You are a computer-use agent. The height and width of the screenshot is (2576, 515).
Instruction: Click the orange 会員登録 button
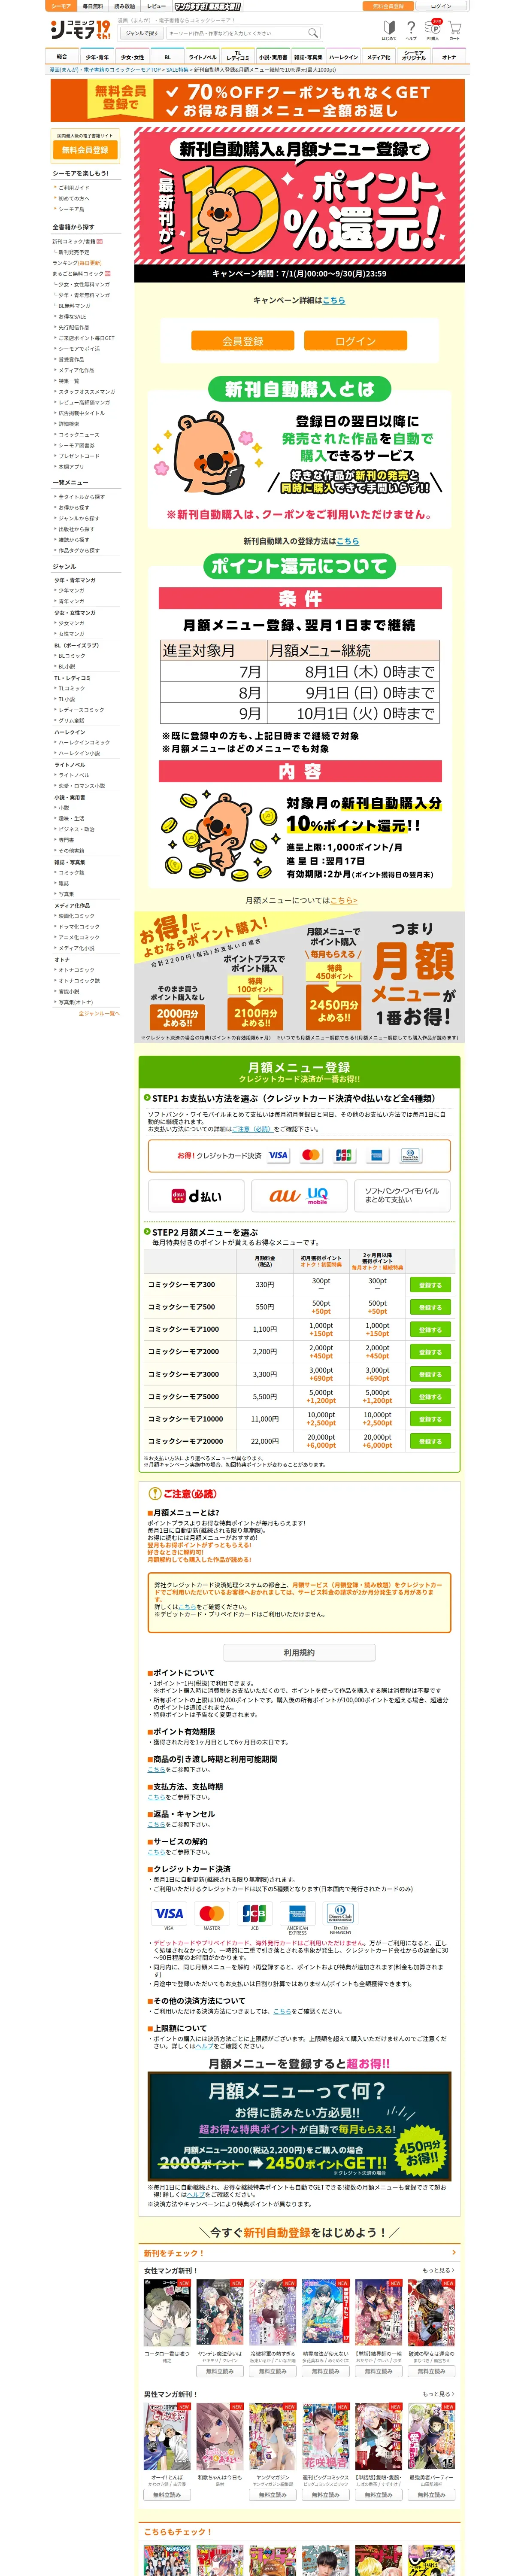pos(243,341)
